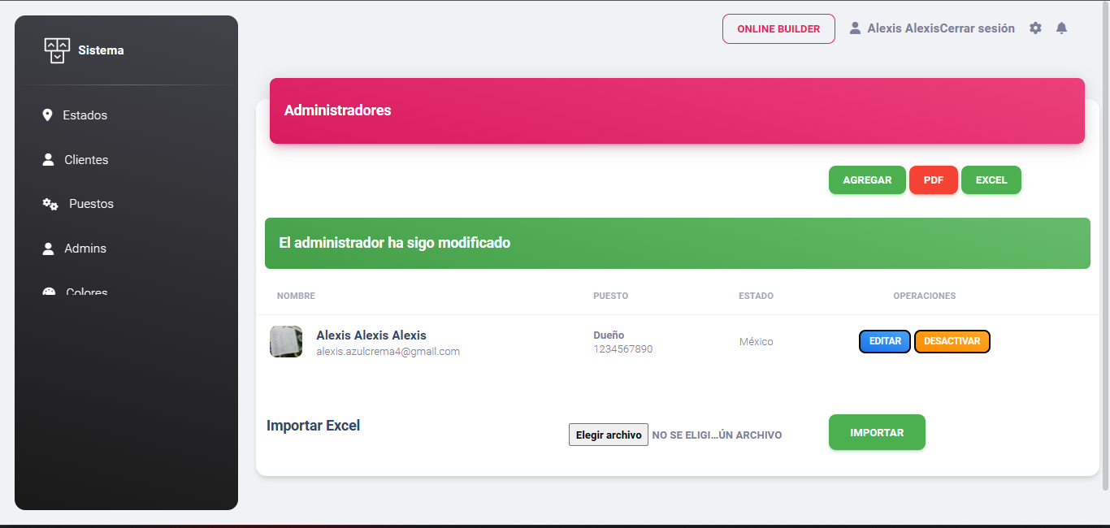This screenshot has width=1110, height=528.
Task: Click the Colores palette icon
Action: [49, 292]
